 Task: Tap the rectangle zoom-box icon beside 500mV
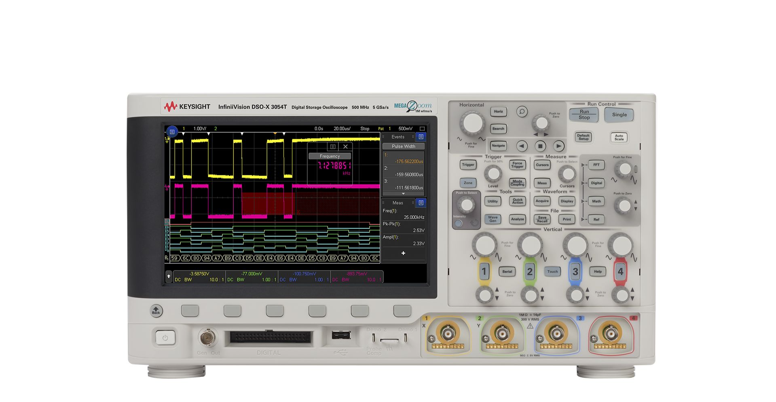tap(422, 129)
